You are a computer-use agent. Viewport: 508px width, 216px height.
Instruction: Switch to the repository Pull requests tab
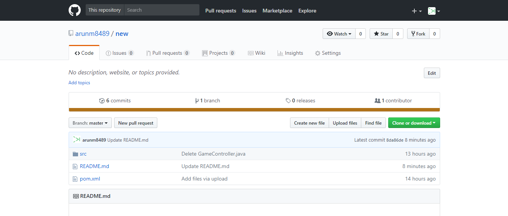pos(168,53)
